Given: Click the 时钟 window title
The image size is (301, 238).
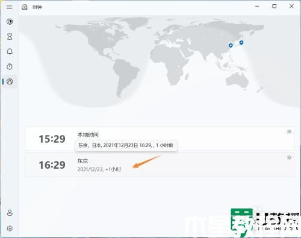Looking at the screenshot, I should (x=37, y=7).
